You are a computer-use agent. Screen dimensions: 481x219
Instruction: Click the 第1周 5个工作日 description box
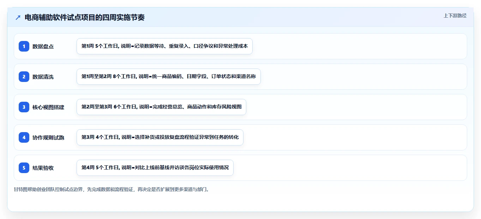[x=164, y=46]
